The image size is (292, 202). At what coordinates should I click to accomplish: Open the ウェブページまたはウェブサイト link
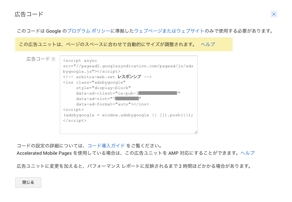click(x=169, y=31)
